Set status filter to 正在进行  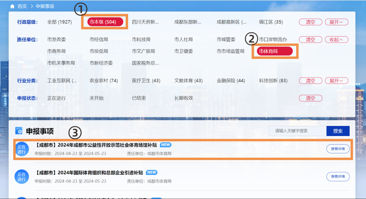[57, 98]
